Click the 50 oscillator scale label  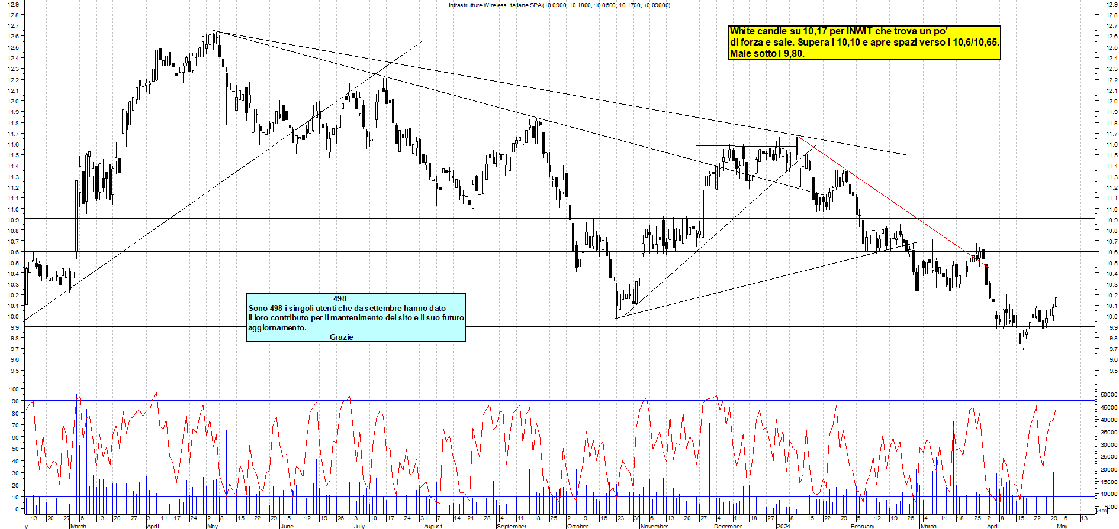pos(15,449)
